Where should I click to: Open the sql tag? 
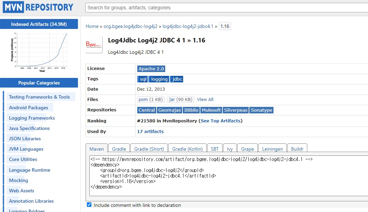(143, 79)
